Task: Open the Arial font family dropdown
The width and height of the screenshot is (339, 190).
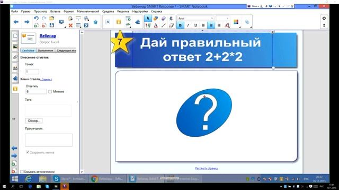Action: pos(212,18)
